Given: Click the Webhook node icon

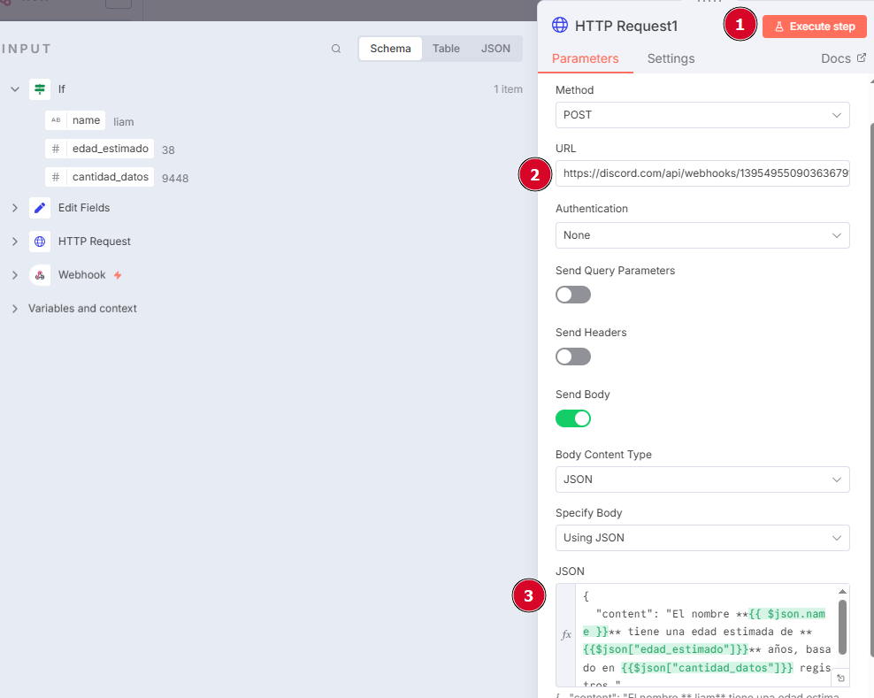Looking at the screenshot, I should click(40, 275).
